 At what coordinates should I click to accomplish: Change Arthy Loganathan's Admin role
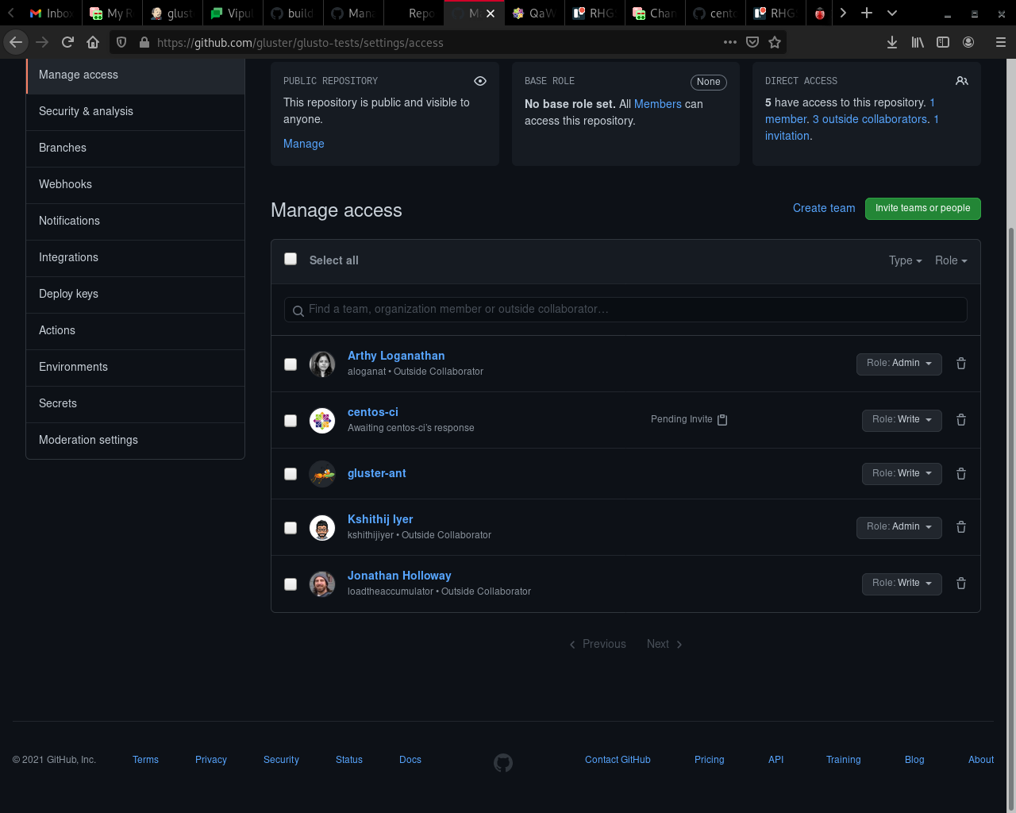coord(899,364)
